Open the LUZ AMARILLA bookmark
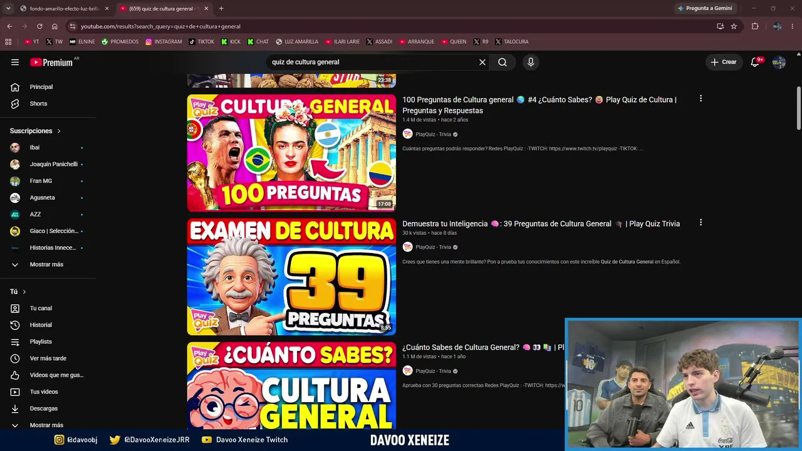 tap(297, 42)
